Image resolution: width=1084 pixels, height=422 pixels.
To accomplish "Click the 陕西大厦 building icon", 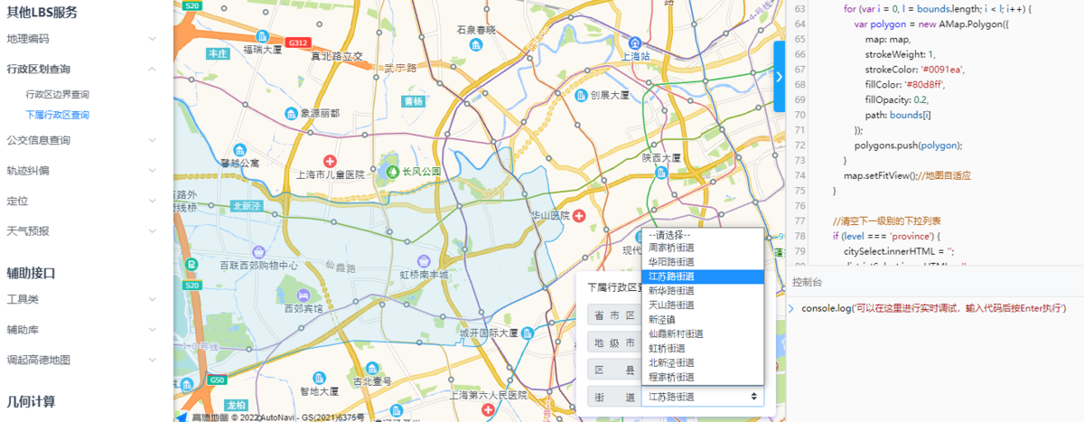I will pos(661,172).
